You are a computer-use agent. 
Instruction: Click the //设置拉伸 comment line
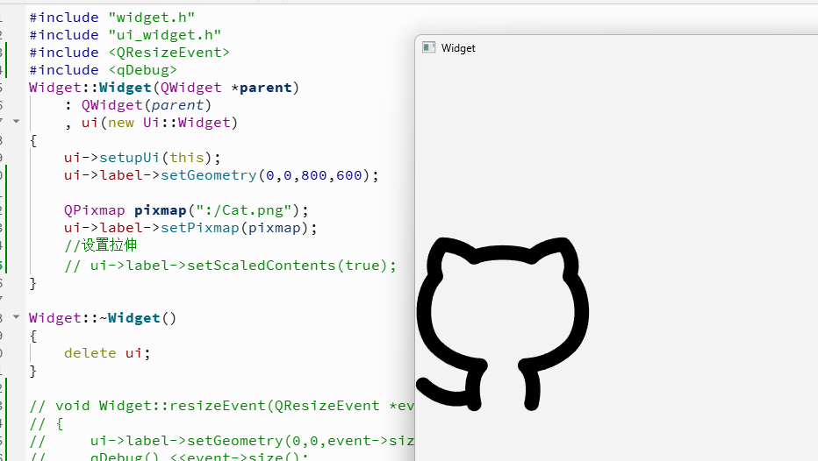point(101,245)
